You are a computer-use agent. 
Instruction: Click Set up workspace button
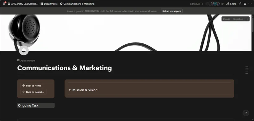coord(172,11)
